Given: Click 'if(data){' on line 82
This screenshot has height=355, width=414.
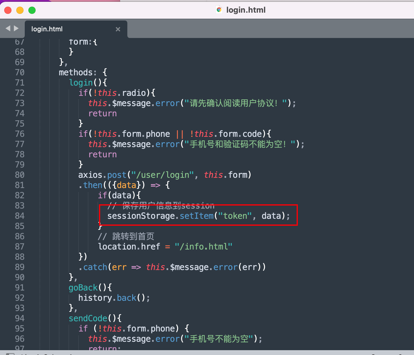Looking at the screenshot, I should click(119, 195).
